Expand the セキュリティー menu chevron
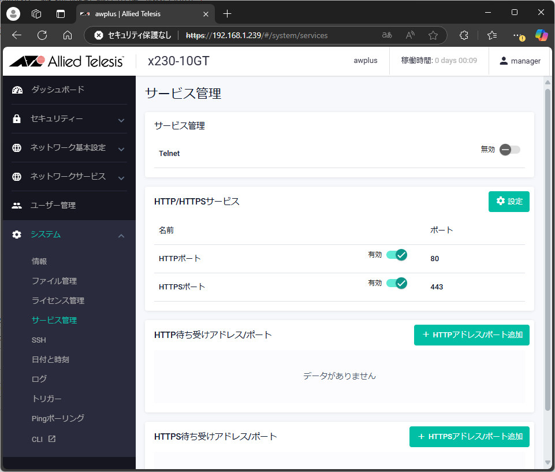 click(121, 120)
